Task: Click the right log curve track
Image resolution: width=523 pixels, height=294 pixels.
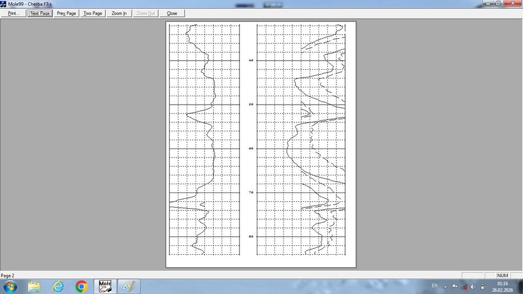Action: tap(301, 140)
